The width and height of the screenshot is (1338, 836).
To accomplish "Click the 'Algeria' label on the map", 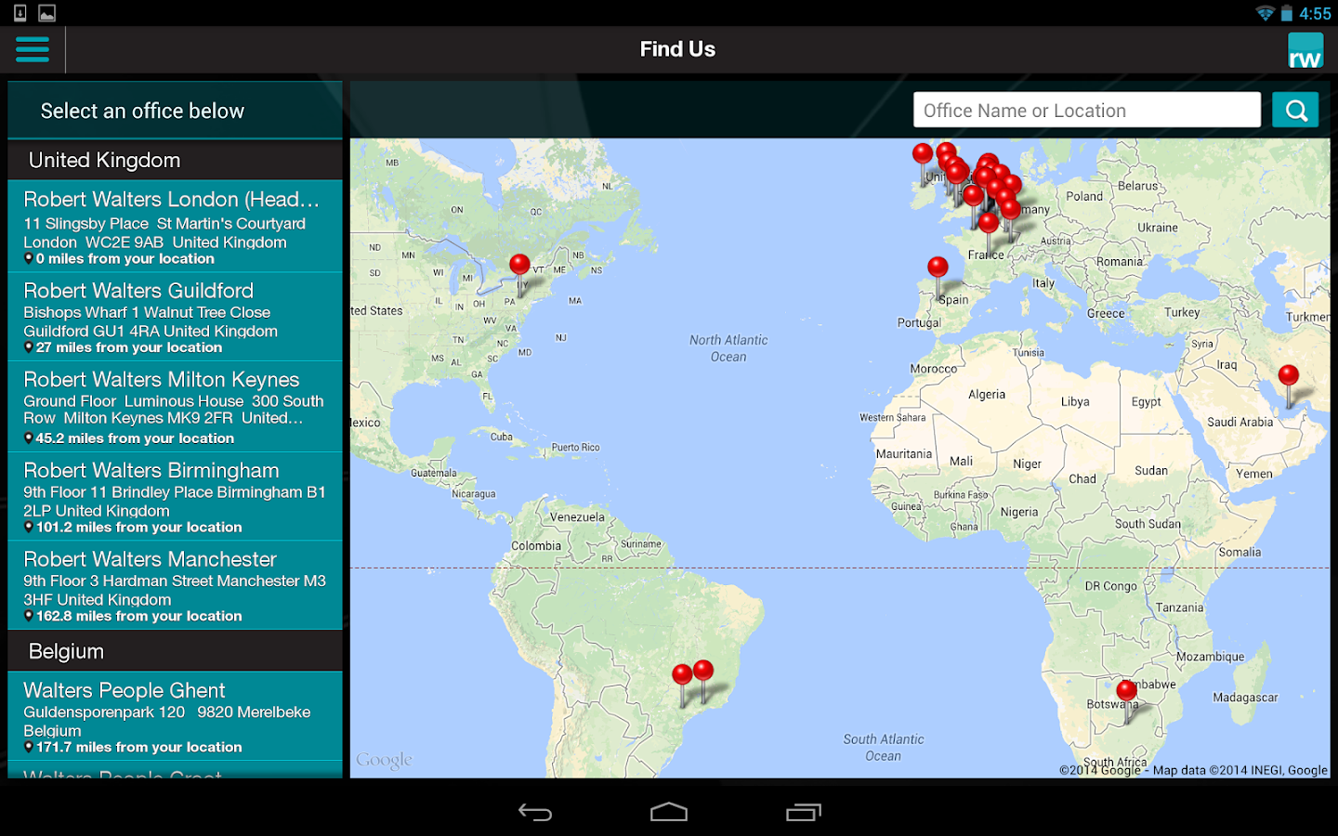I will (987, 395).
